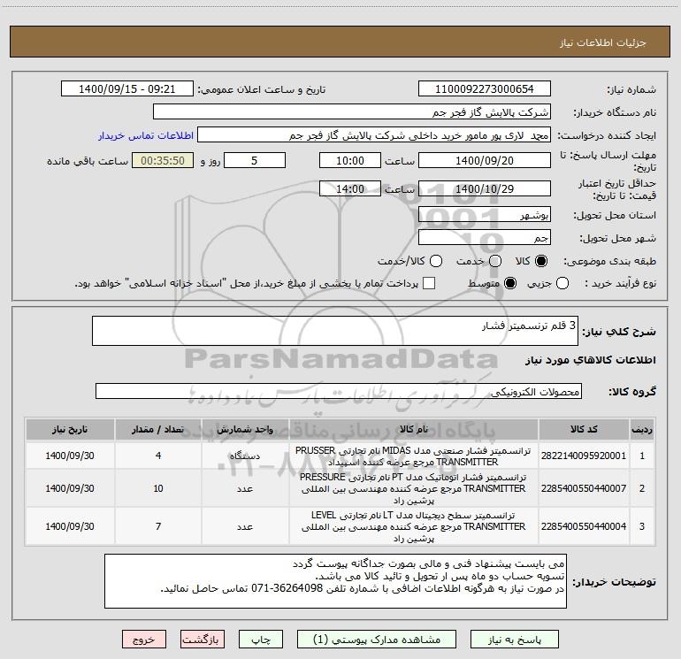Click the ردیف column header

click(x=642, y=429)
